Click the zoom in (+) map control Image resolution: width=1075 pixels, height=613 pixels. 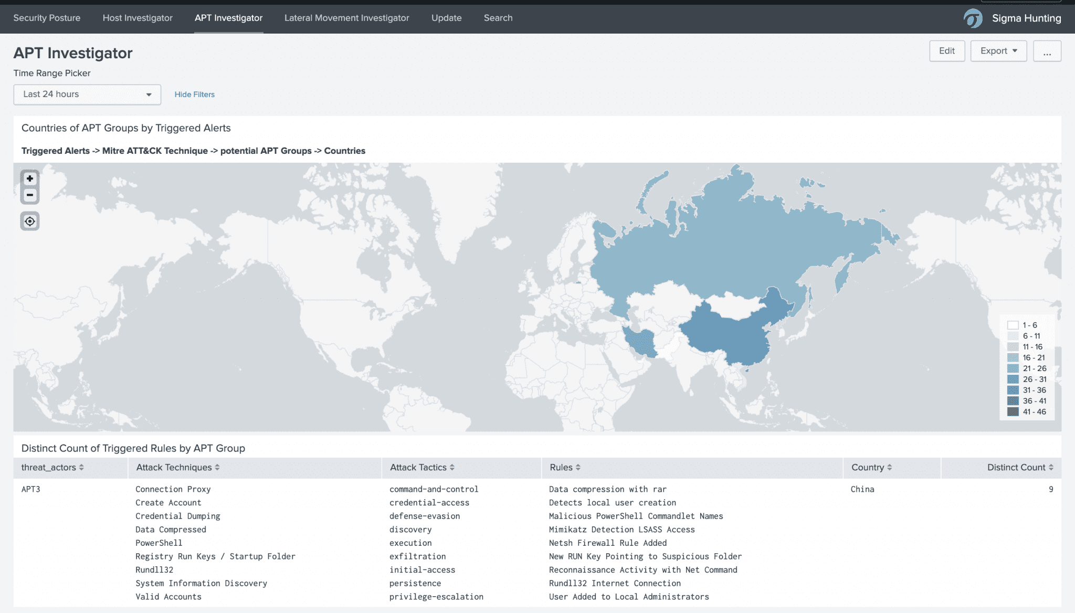[x=30, y=179]
